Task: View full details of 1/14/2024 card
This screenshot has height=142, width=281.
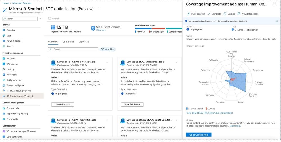Action: point(62,105)
